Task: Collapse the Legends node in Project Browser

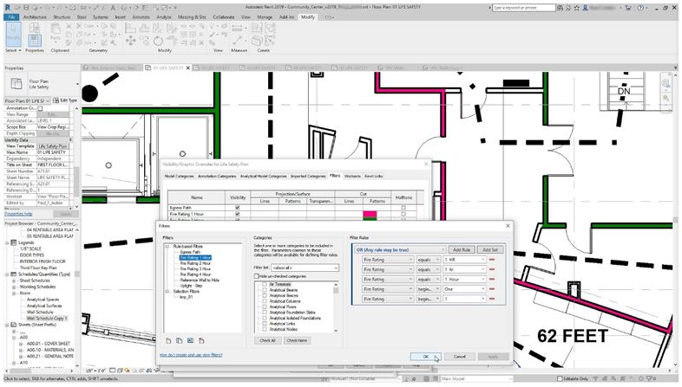Action: [8, 242]
